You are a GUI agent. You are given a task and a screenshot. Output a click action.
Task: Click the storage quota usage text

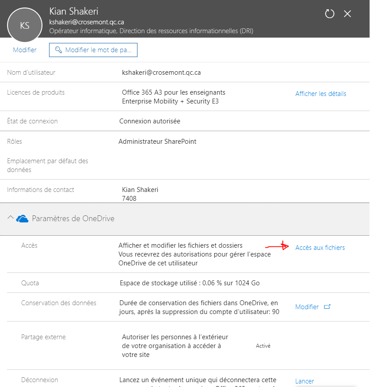click(190, 283)
